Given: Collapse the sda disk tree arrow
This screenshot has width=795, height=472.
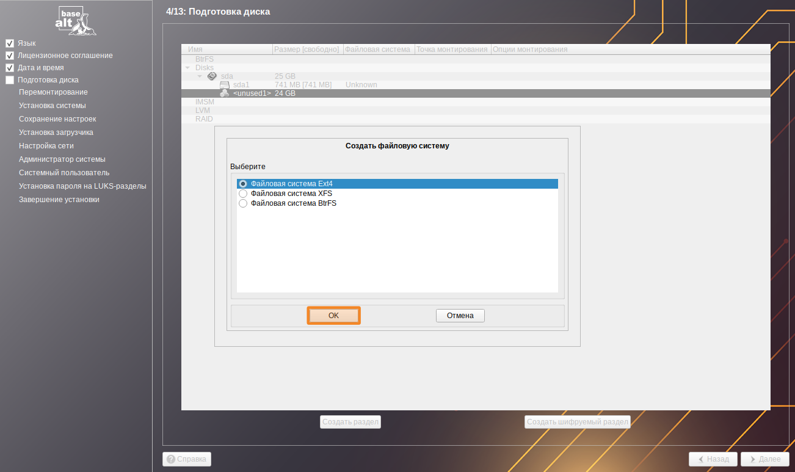Looking at the screenshot, I should click(x=200, y=76).
